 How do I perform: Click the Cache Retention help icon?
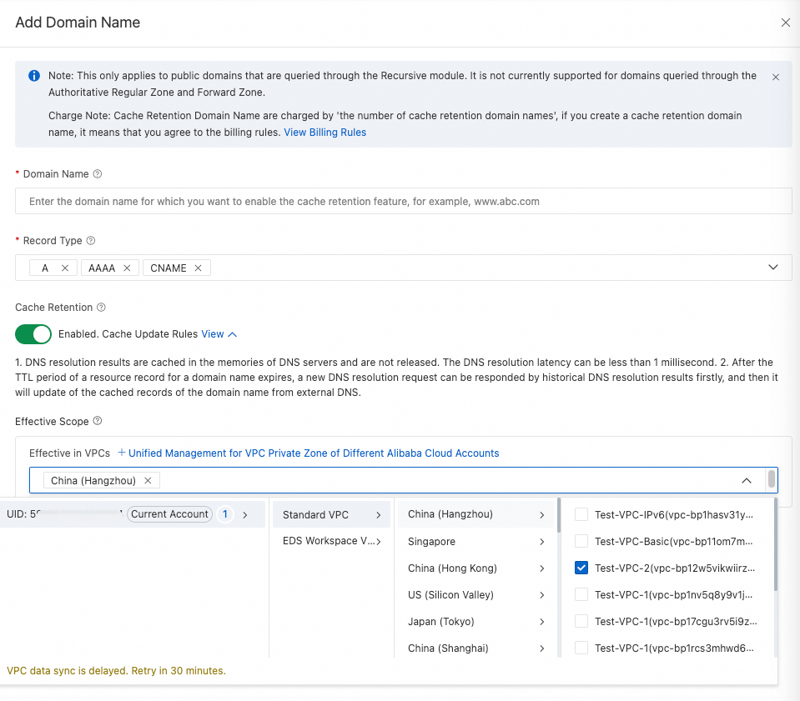[101, 308]
